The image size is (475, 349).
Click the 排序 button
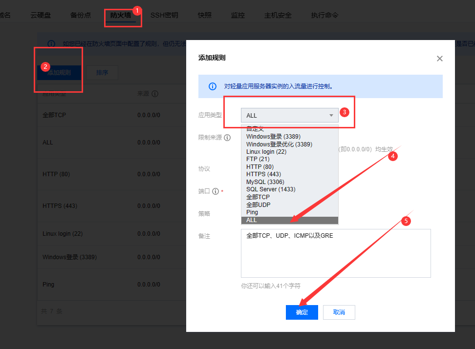pos(102,72)
